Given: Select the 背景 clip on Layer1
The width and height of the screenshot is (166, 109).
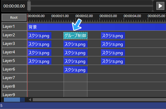Looking at the screenshot, I should pyautogui.click(x=96, y=27).
